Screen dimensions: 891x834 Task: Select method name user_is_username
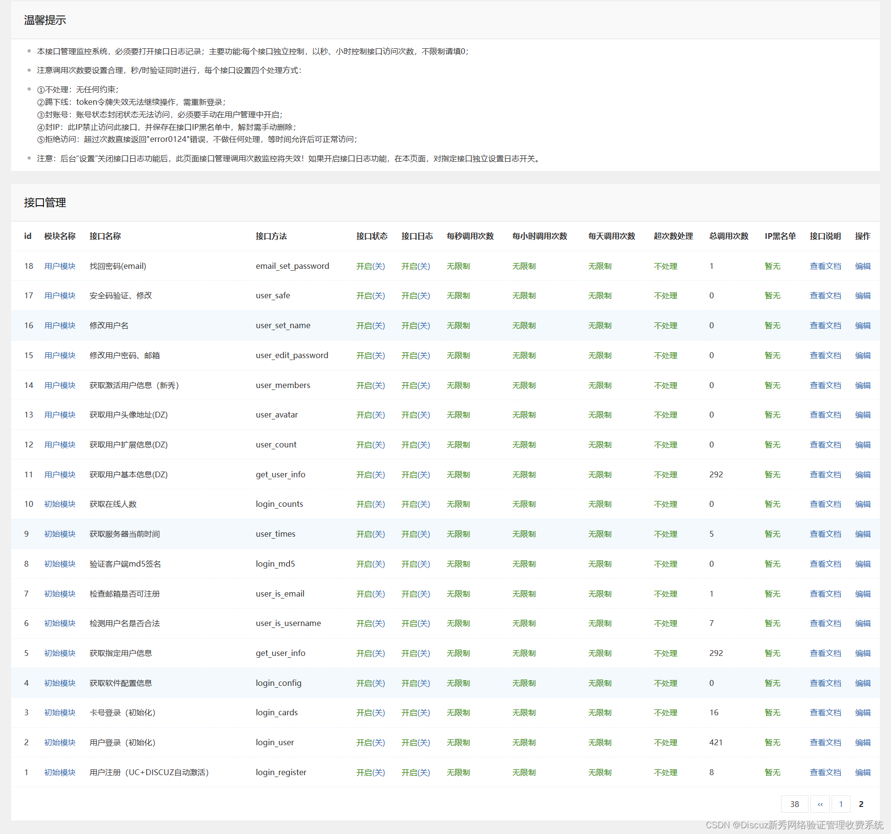coord(288,623)
